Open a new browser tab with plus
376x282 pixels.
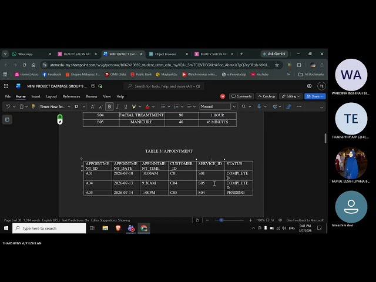click(241, 54)
